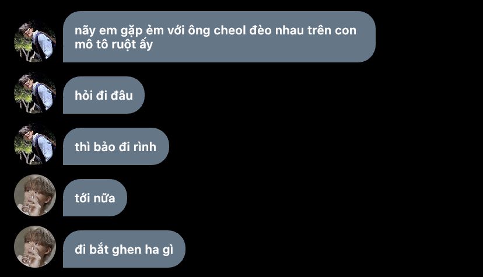Click the drinking-glass avatar beside 'tới nữa'
Viewport: 483px width, 277px height.
click(x=35, y=195)
